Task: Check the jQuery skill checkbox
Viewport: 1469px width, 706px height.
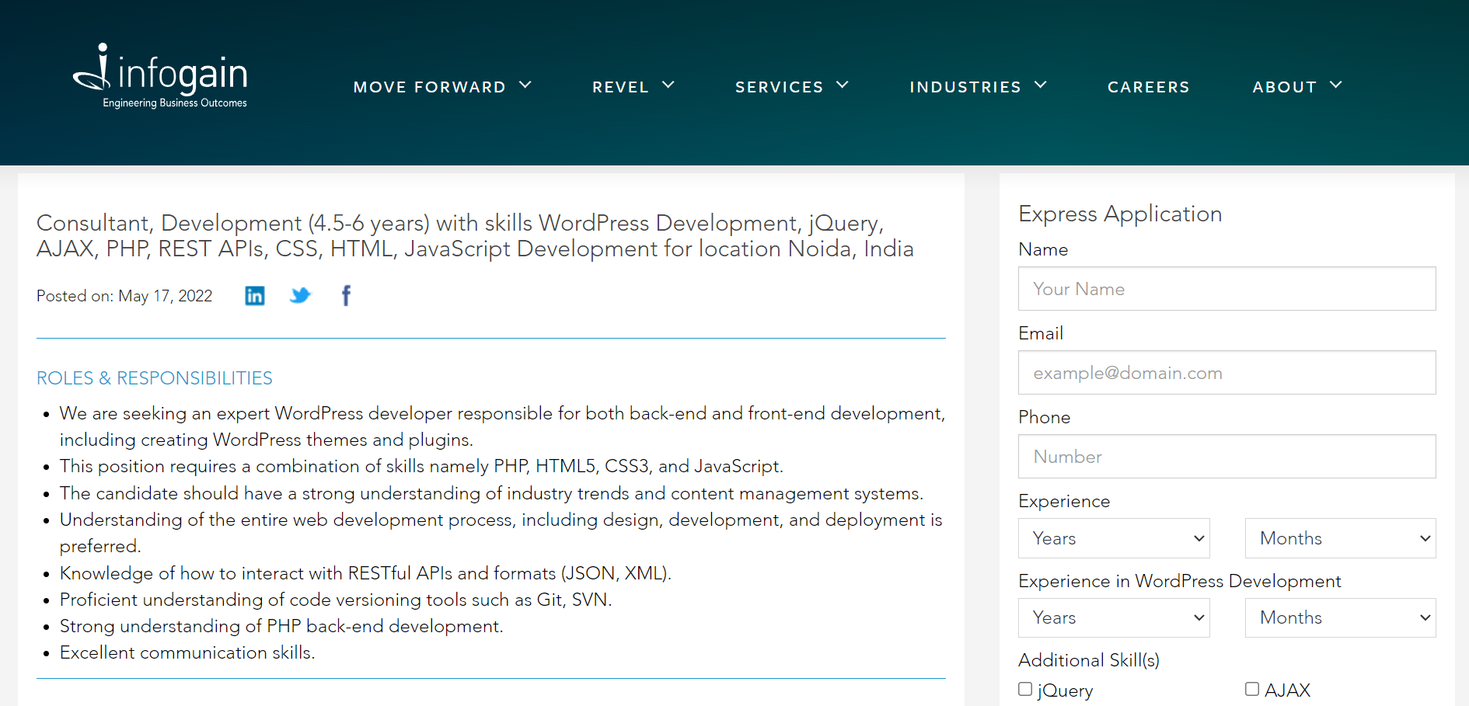Action: click(x=1025, y=689)
